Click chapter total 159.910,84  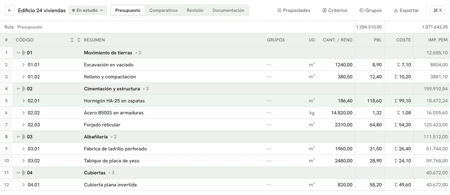(436, 89)
